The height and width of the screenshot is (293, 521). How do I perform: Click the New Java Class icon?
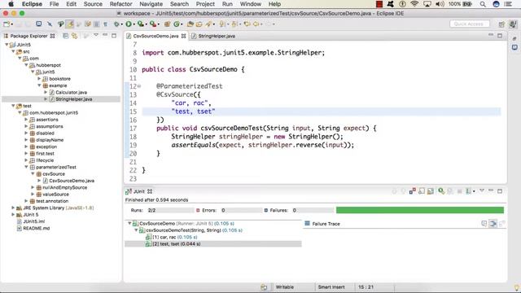tap(177, 24)
